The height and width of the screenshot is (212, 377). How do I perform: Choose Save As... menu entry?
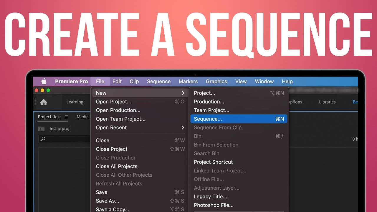point(140,201)
